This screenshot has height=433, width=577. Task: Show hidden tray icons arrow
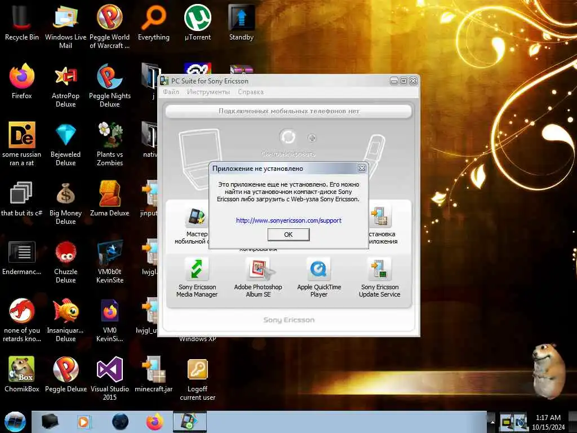(x=492, y=422)
